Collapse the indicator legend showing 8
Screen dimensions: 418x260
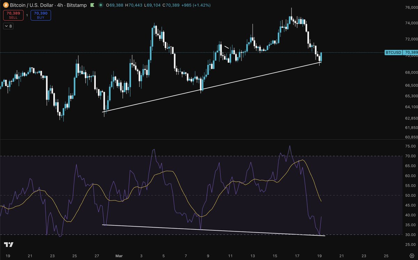point(8,26)
